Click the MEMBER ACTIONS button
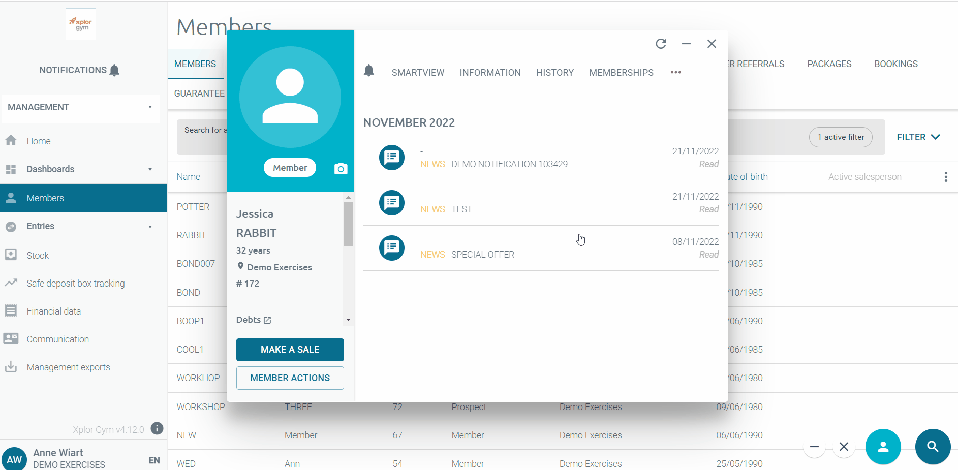 tap(290, 378)
